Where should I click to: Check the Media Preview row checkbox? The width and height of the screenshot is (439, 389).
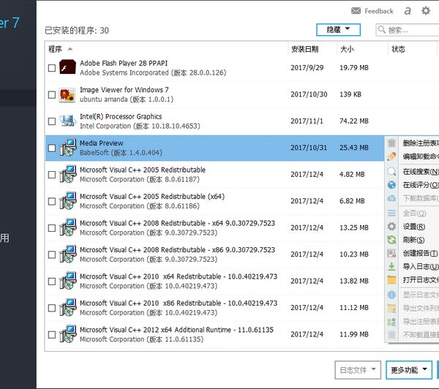(x=51, y=148)
